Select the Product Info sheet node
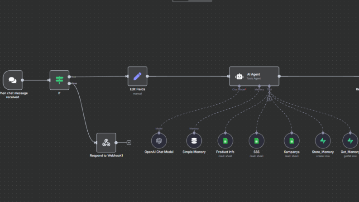This screenshot has width=359, height=202. 225,140
